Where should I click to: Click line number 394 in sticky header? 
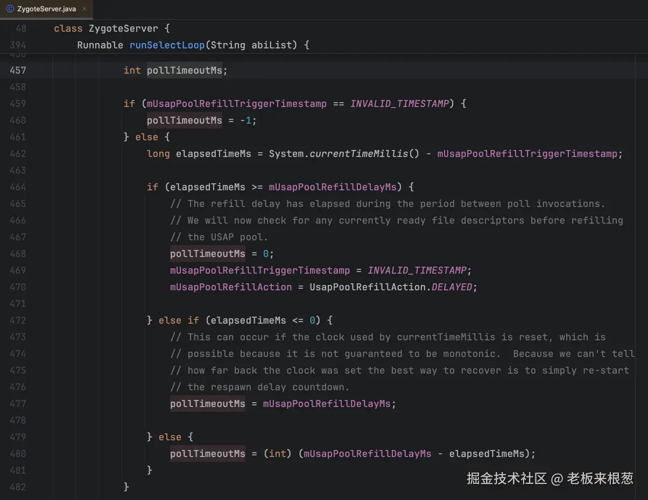tap(18, 45)
